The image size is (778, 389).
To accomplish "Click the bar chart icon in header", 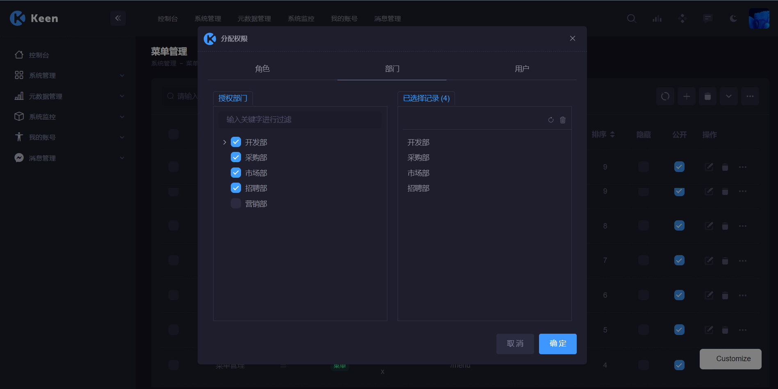I will (657, 18).
